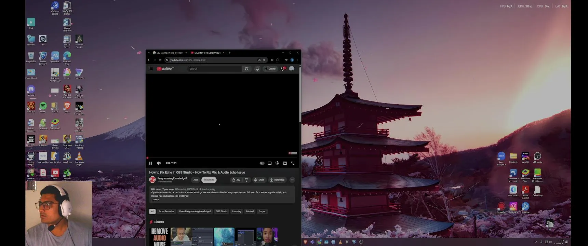Open Recycle Bin on desktop
Viewport: 588px width, 246px height.
[31, 57]
